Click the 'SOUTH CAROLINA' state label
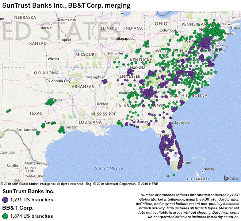 188,96
